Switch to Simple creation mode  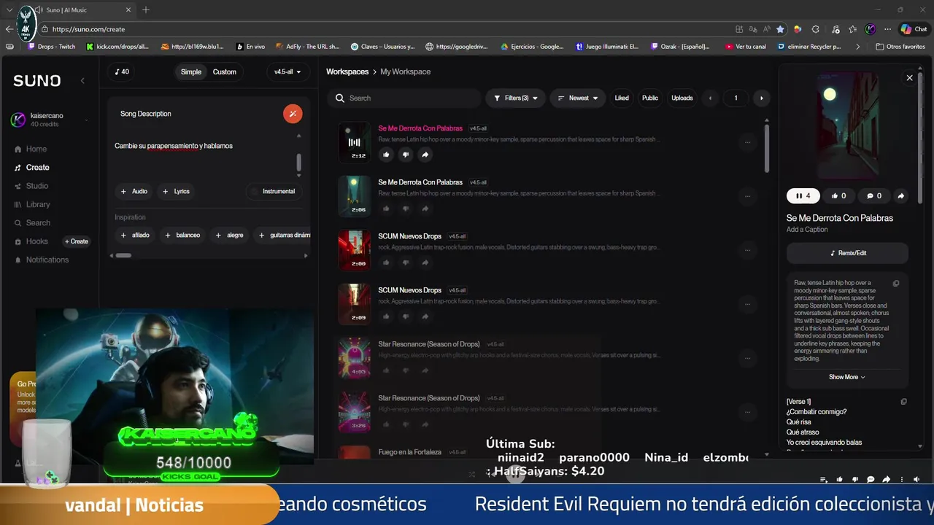(191, 71)
